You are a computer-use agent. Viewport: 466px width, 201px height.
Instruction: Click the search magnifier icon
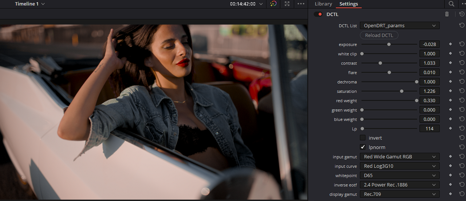(x=451, y=4)
